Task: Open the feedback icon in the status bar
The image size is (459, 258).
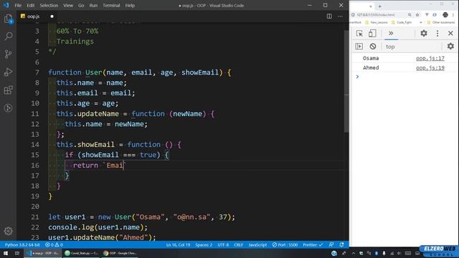Action: point(331,245)
